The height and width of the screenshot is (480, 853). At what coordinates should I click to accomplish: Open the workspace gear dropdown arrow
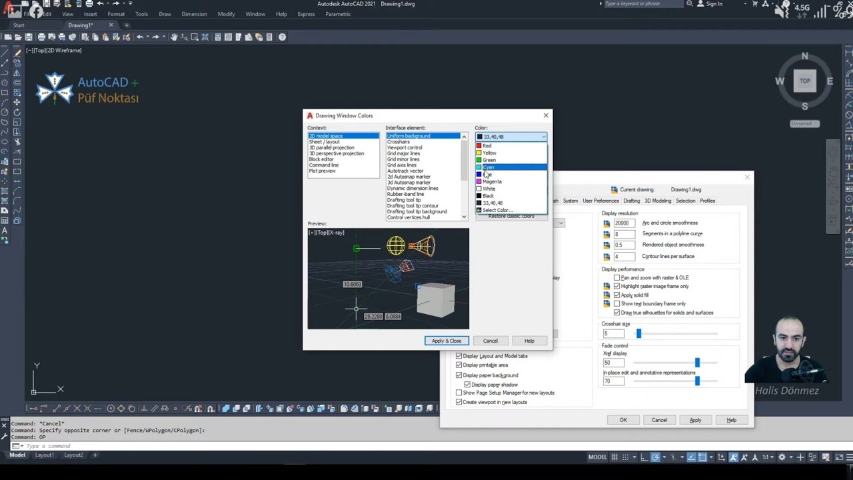(791, 457)
